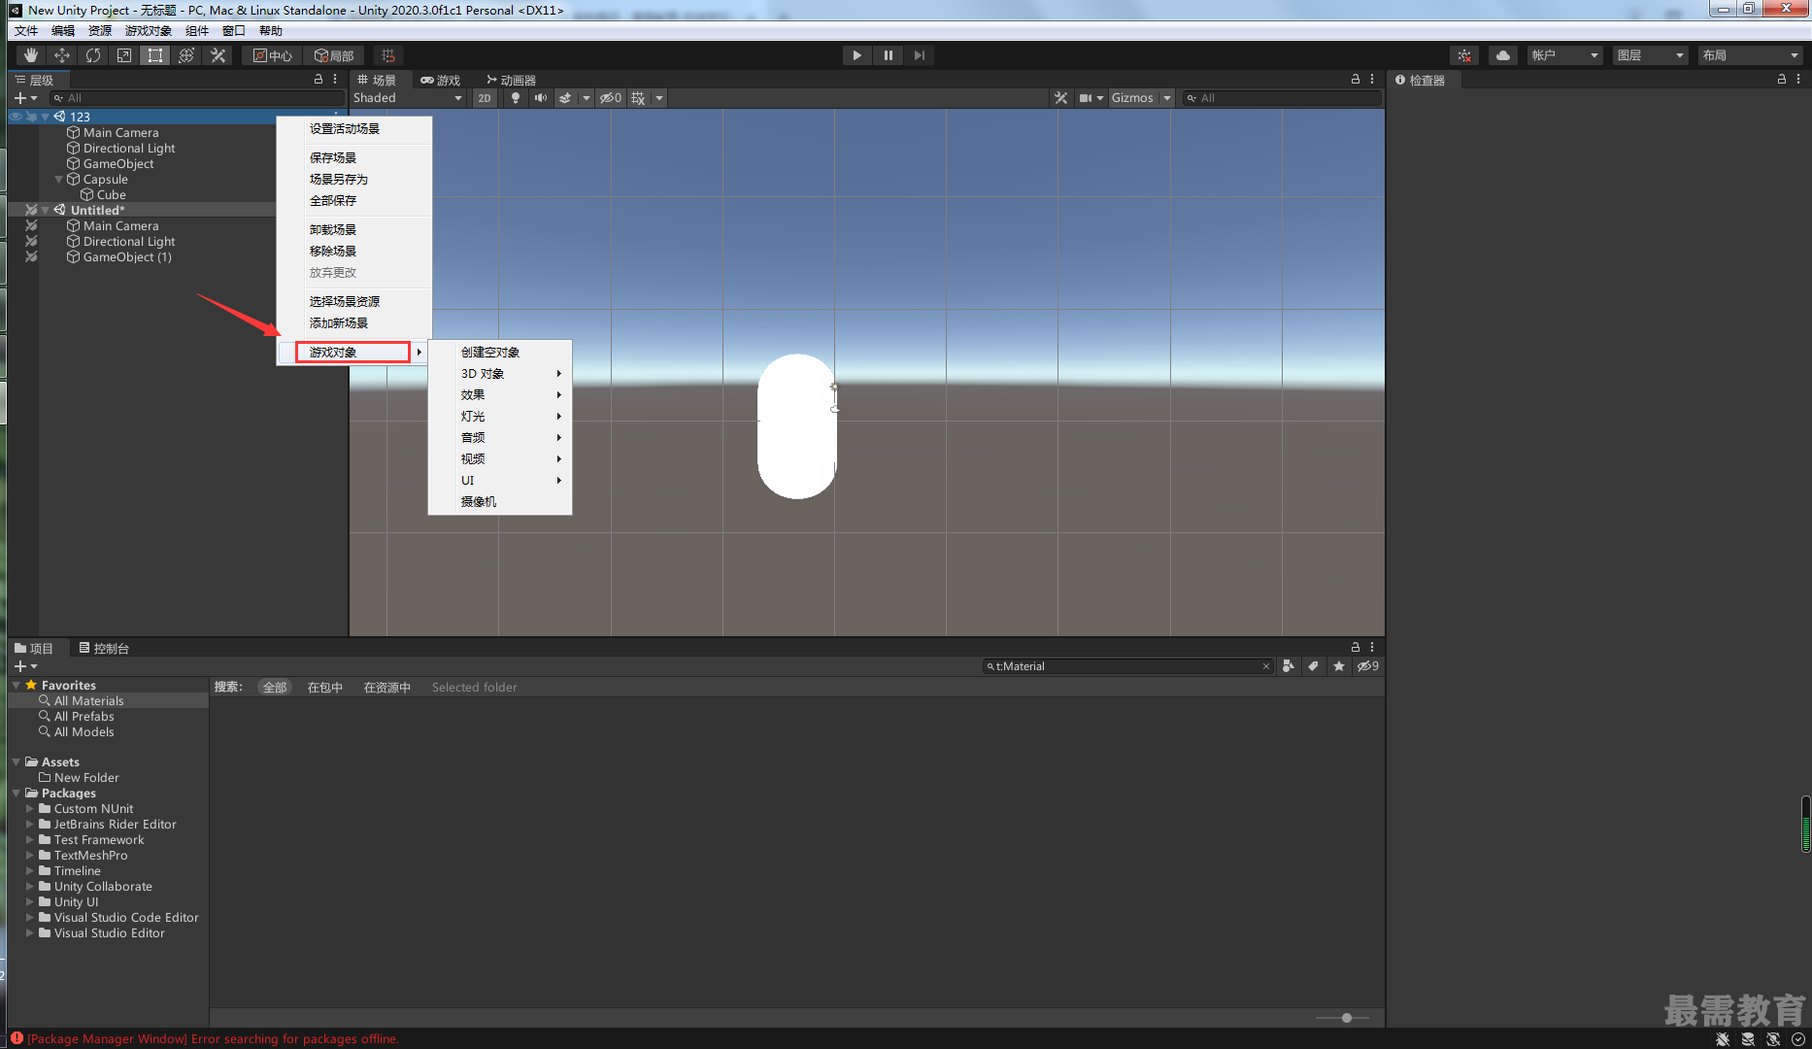Switch to 控制台 Console tab
This screenshot has height=1049, width=1812.
point(104,648)
